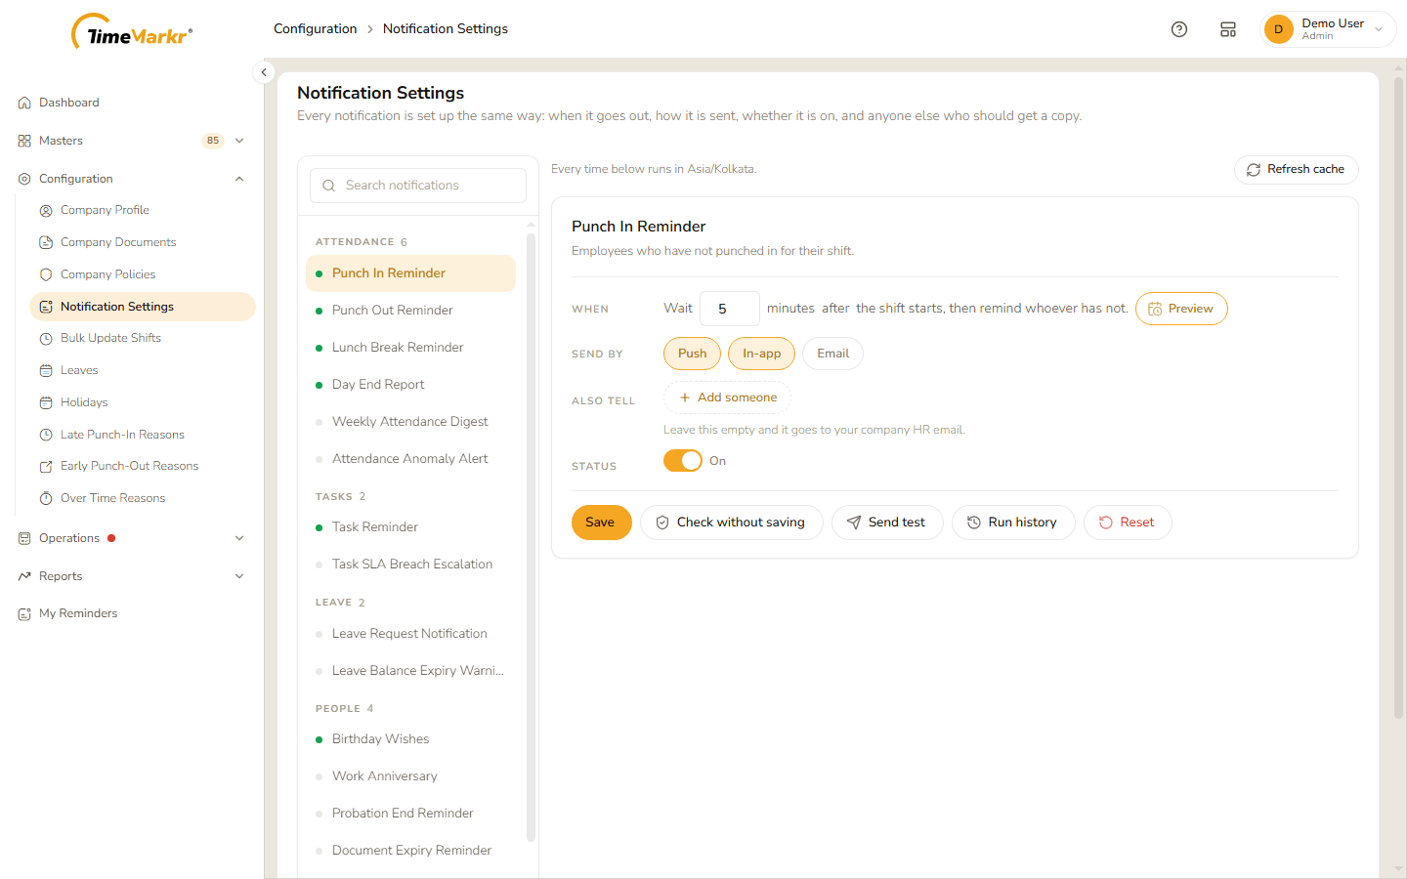The width and height of the screenshot is (1407, 879).
Task: Click the Run history button
Action: (1013, 523)
